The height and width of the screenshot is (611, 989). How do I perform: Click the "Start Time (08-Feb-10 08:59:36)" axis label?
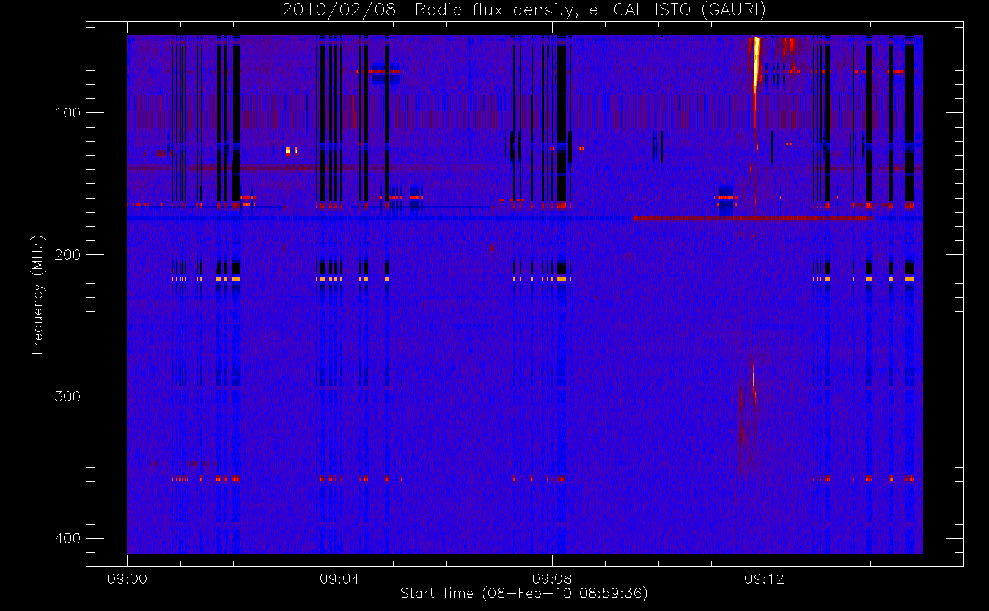524,593
